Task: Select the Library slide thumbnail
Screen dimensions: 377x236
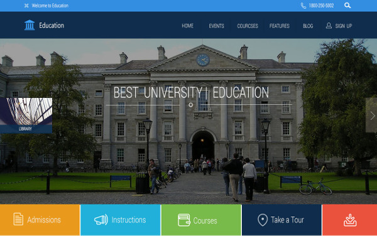Action: 26,115
